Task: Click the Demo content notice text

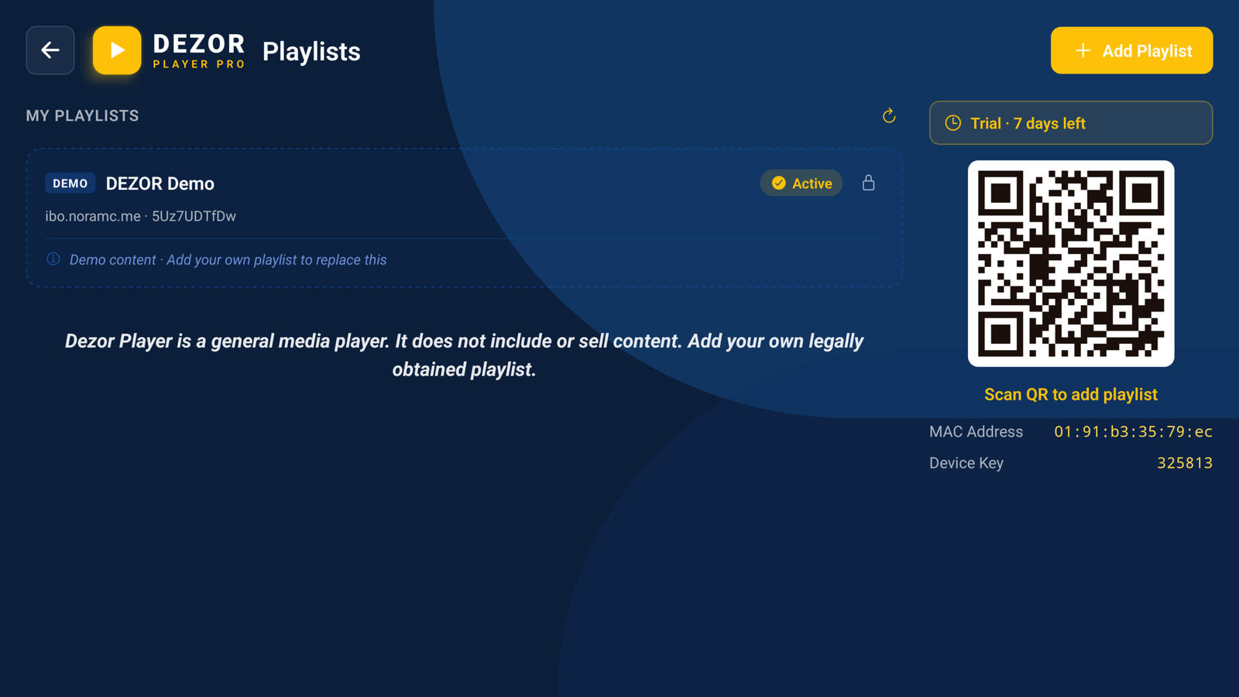Action: 228,259
